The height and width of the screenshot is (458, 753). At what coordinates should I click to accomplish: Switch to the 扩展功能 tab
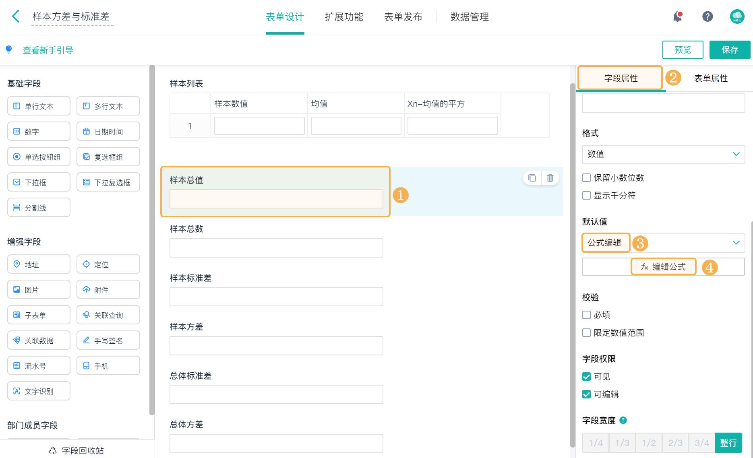(344, 17)
